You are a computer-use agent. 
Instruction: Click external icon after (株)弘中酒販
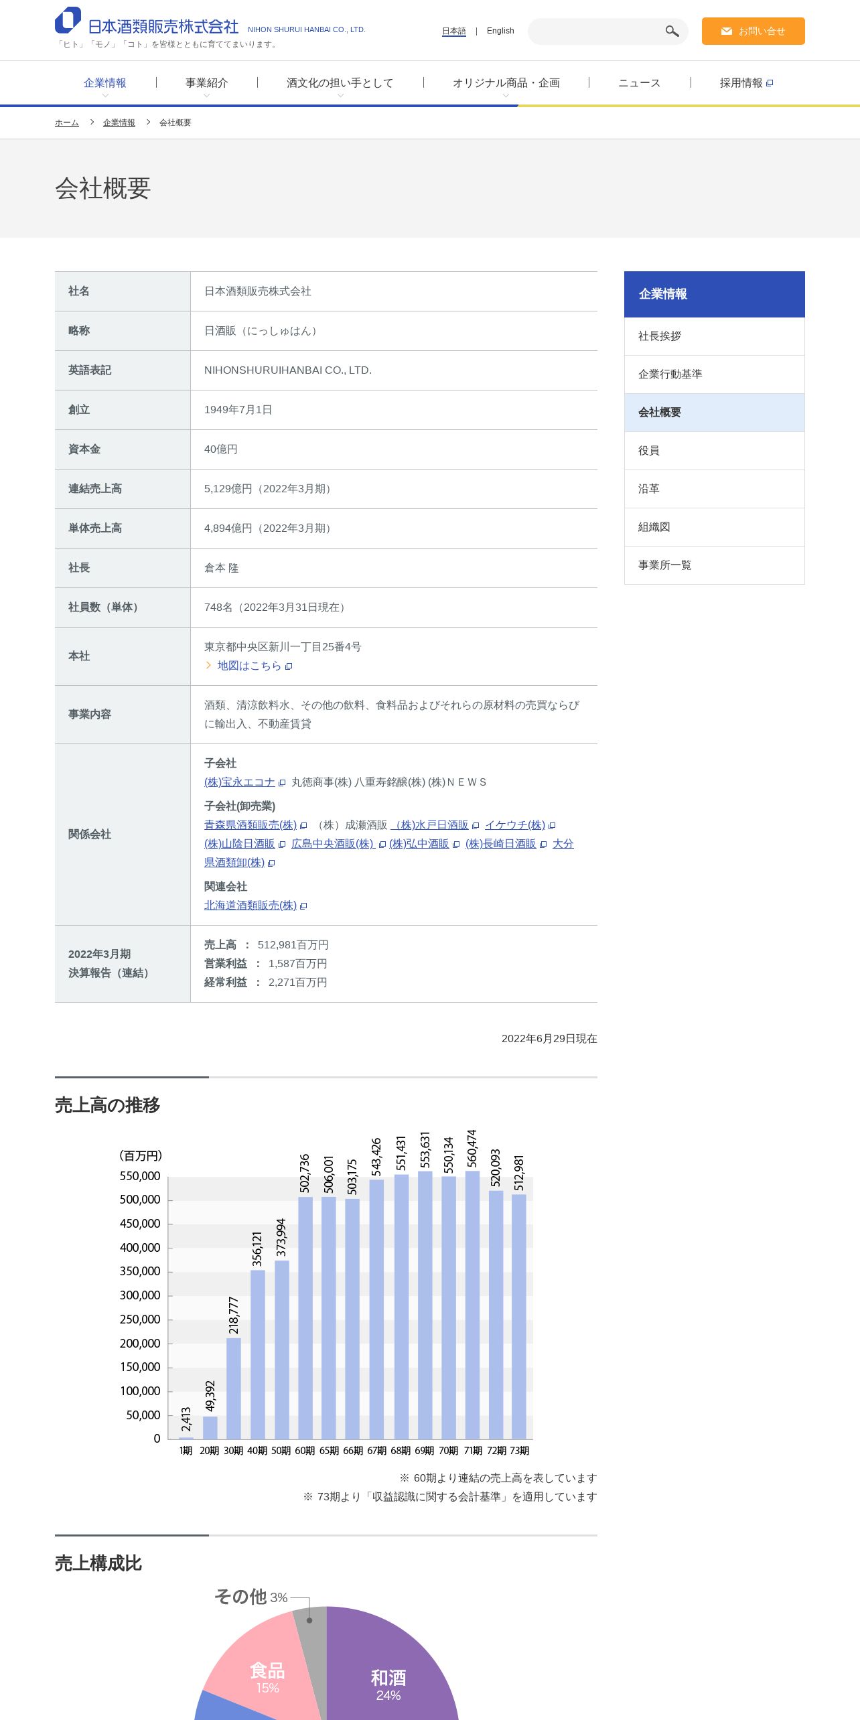[x=456, y=844]
